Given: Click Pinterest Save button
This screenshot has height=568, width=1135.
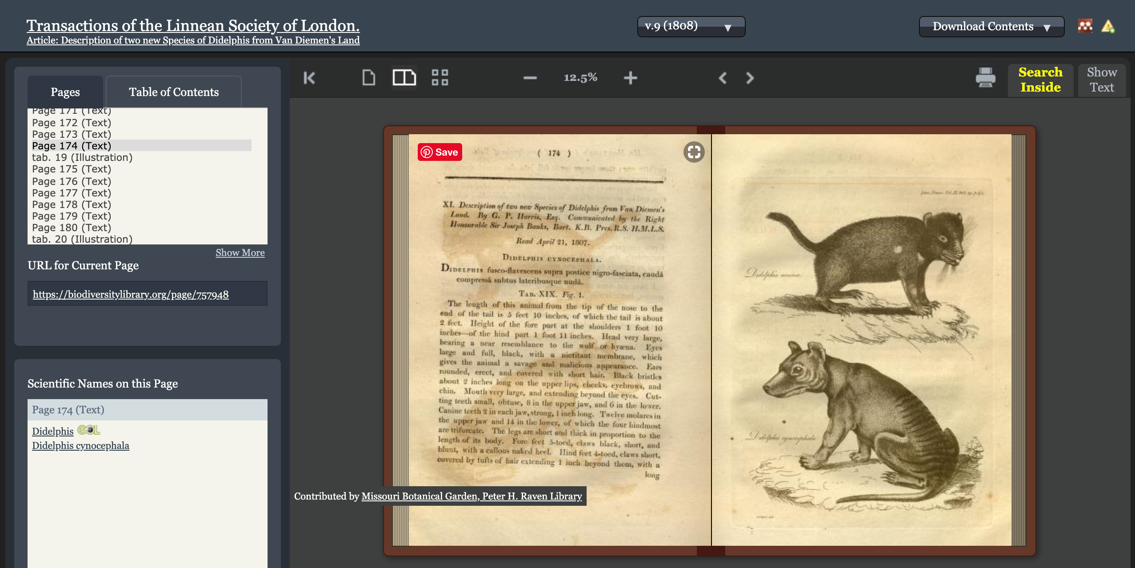Looking at the screenshot, I should coord(440,152).
